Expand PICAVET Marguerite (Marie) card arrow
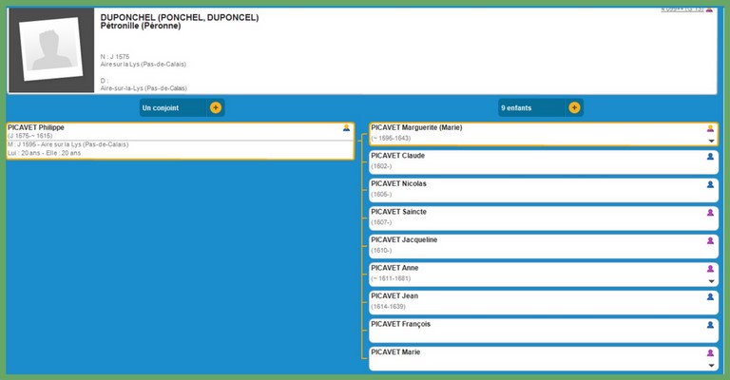This screenshot has width=730, height=380. (711, 141)
